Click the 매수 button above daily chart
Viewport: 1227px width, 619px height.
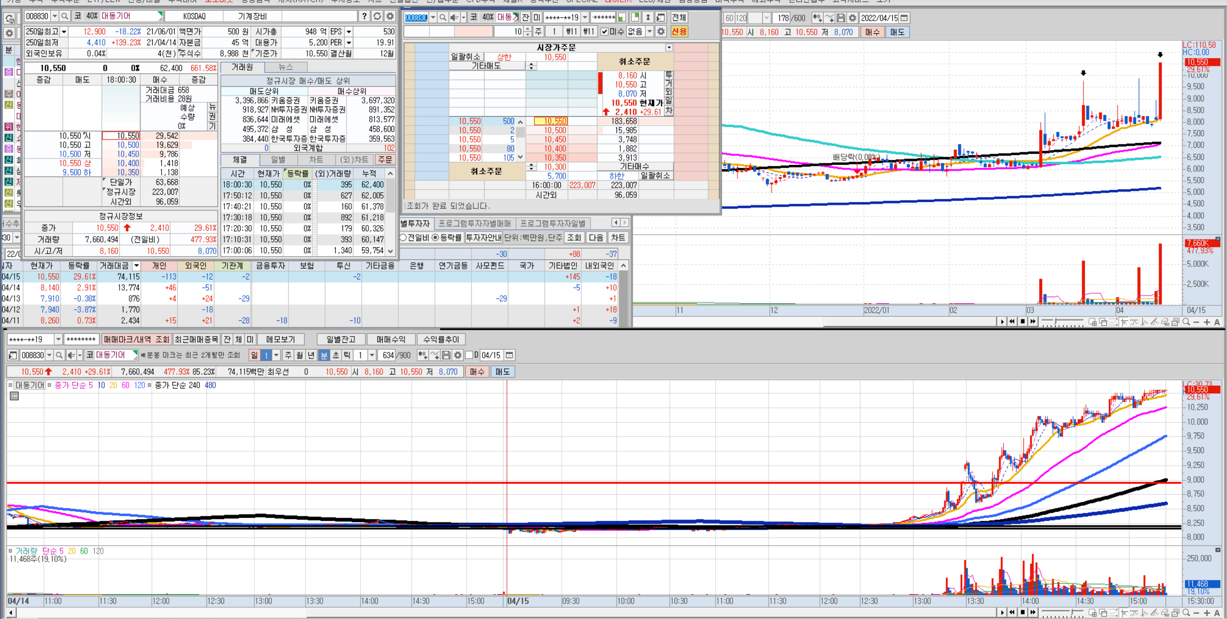click(872, 32)
